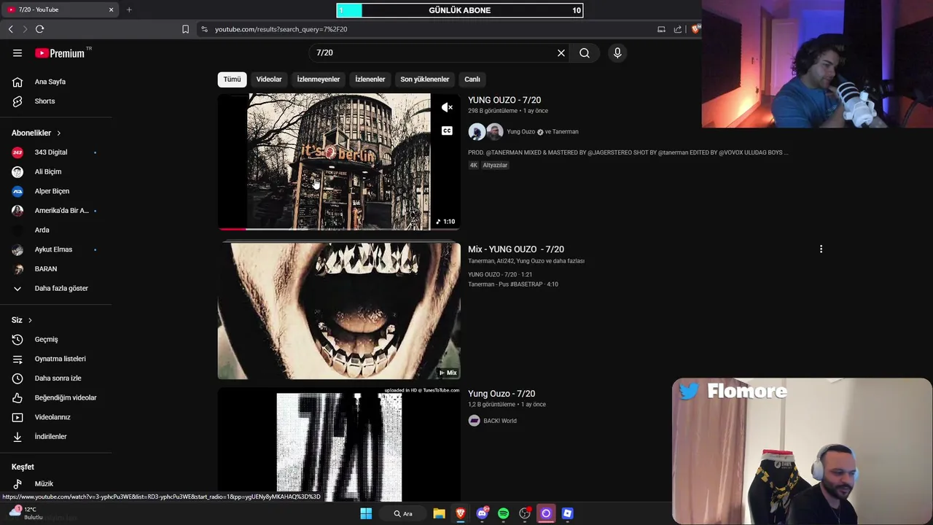The height and width of the screenshot is (525, 933).
Task: Open title YUNG OUZO - 7/20 video
Action: tap(504, 100)
